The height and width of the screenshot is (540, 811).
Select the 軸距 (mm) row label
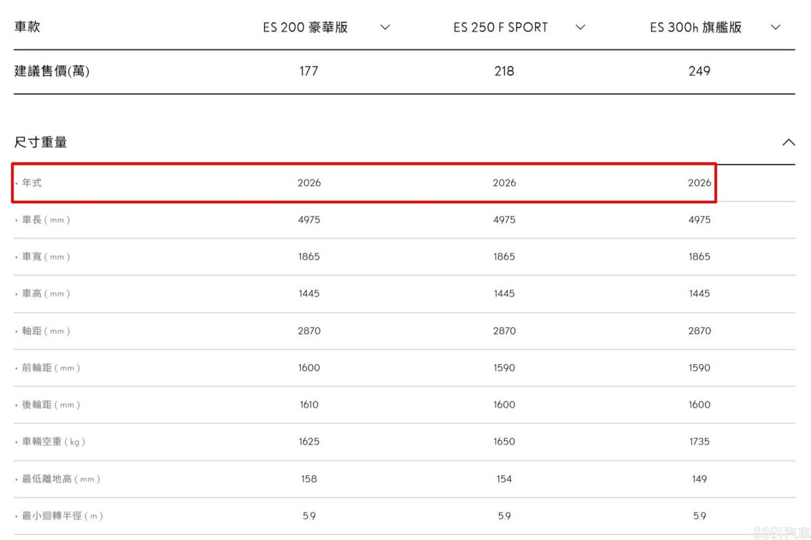(x=46, y=331)
